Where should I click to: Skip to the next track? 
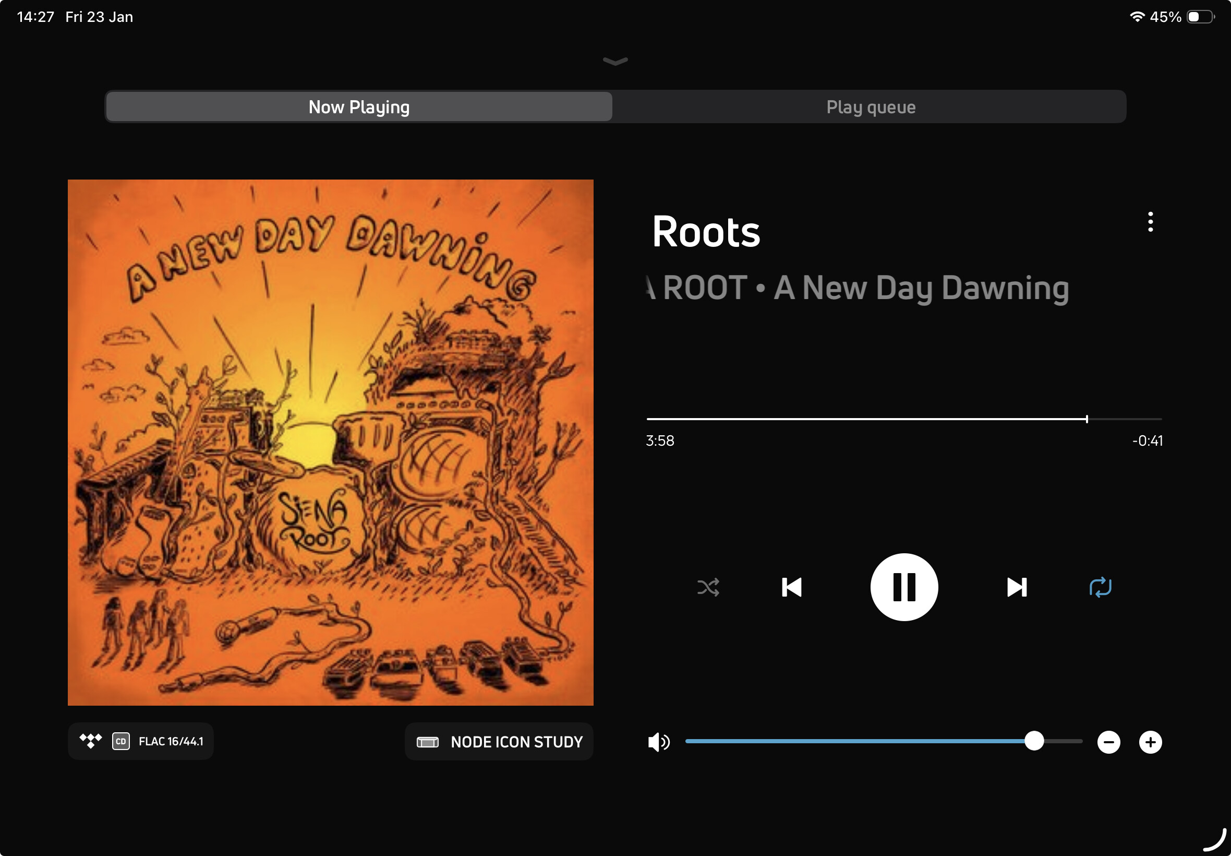pyautogui.click(x=1016, y=587)
